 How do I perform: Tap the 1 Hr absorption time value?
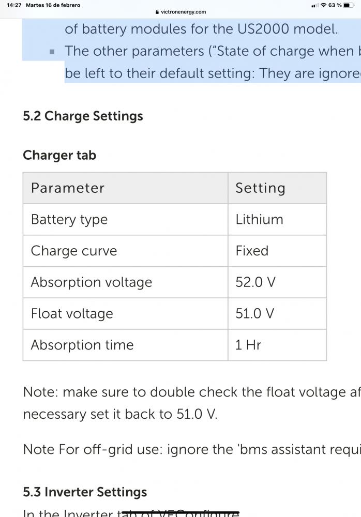248,345
